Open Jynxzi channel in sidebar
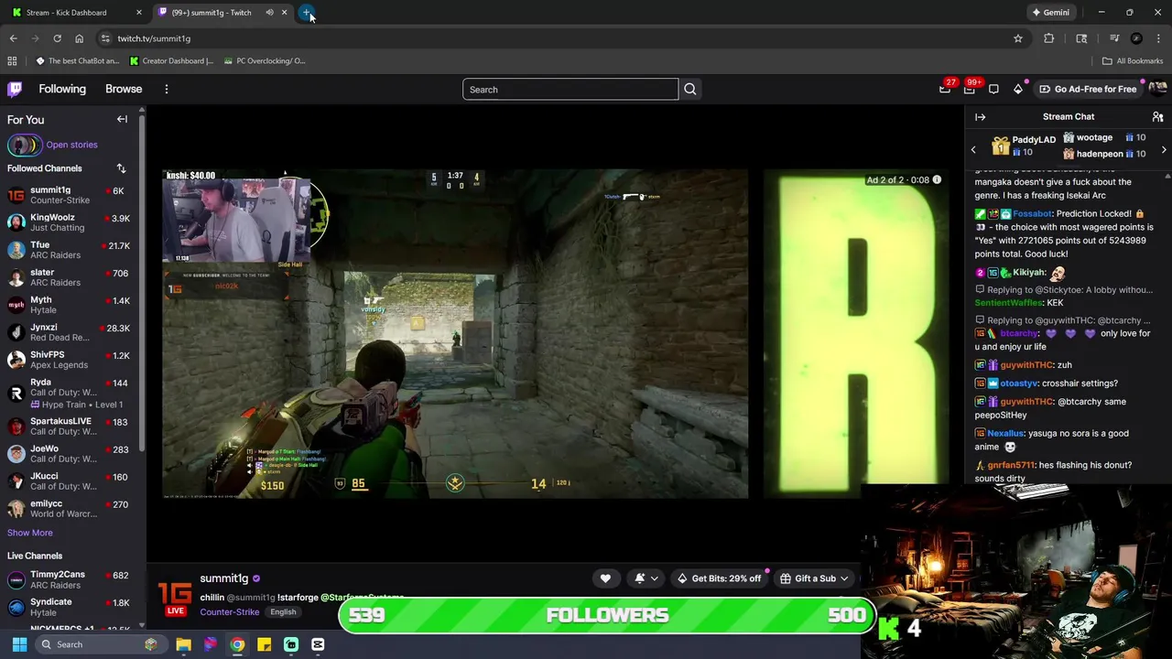Image resolution: width=1172 pixels, height=659 pixels. pos(71,332)
